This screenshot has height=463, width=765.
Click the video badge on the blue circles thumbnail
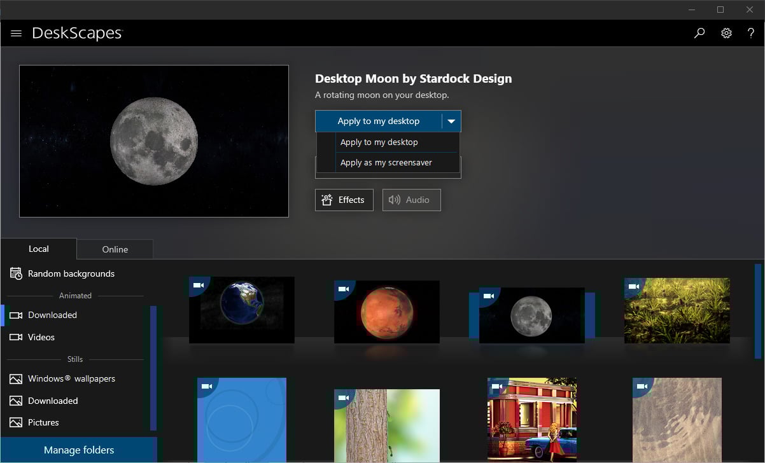206,386
